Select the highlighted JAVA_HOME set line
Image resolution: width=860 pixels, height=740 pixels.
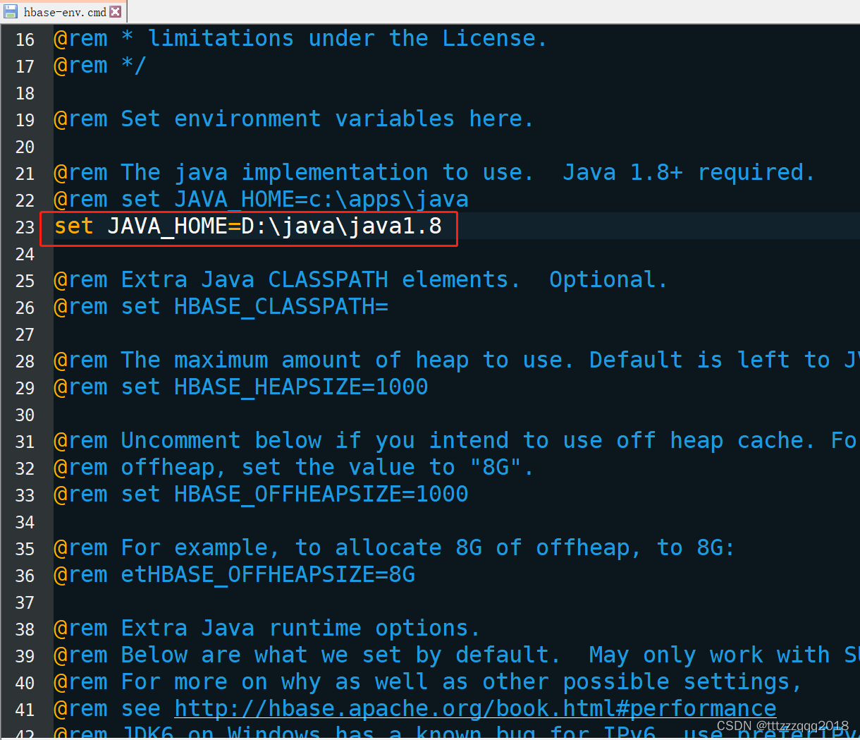248,227
